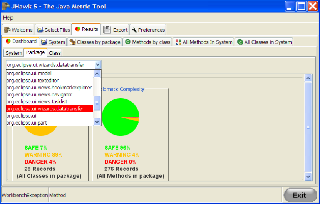The image size is (320, 204).
Task: Click the Exit button
Action: point(300,195)
